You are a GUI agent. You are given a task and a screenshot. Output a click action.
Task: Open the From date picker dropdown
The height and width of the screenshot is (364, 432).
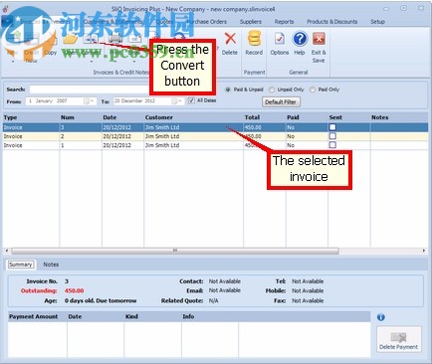click(90, 101)
